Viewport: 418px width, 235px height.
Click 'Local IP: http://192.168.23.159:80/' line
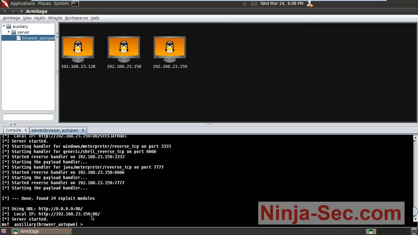(51, 214)
